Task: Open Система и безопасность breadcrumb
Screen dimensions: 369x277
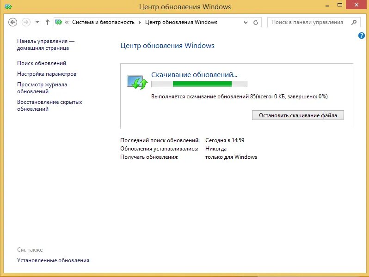Action: (103, 22)
